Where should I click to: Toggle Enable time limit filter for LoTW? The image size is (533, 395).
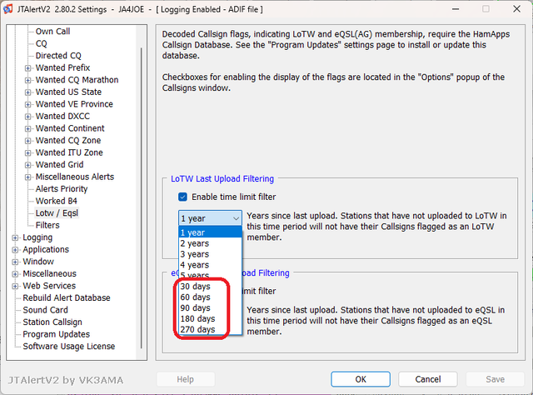coord(182,197)
